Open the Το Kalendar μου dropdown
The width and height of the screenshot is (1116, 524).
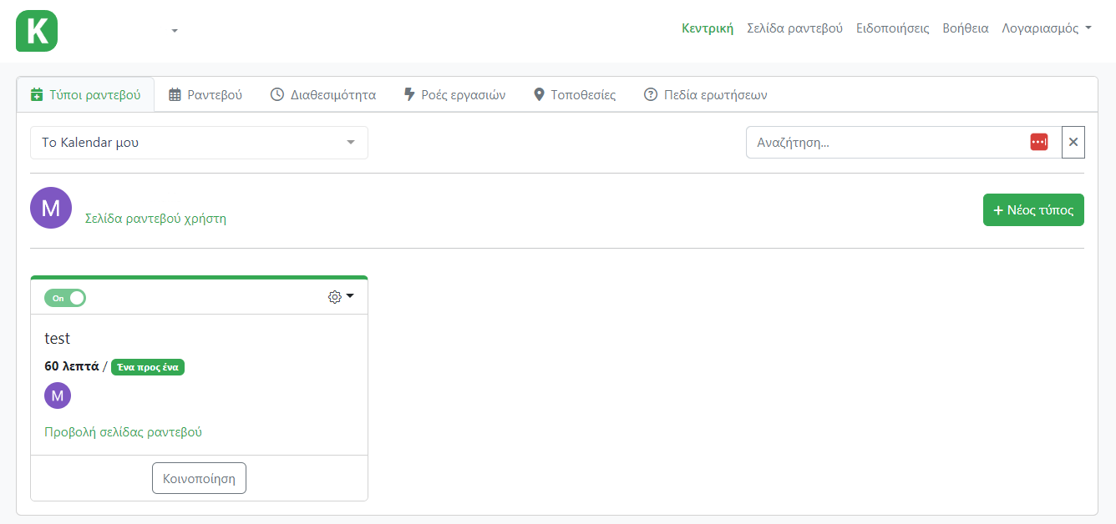click(x=199, y=142)
